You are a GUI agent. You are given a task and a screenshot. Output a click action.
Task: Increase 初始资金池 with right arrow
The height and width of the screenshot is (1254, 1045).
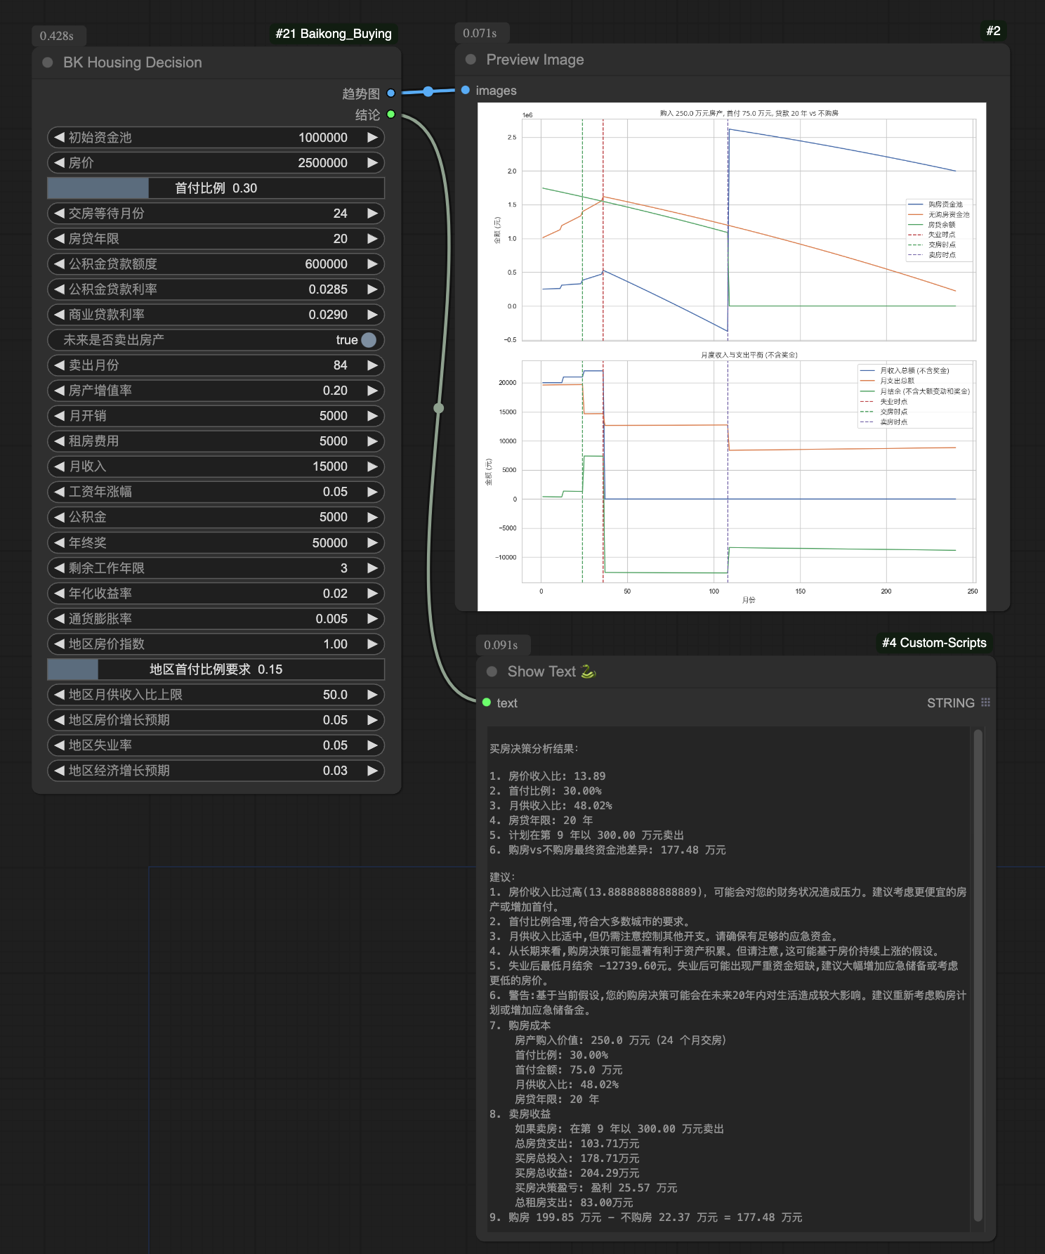[x=373, y=138]
